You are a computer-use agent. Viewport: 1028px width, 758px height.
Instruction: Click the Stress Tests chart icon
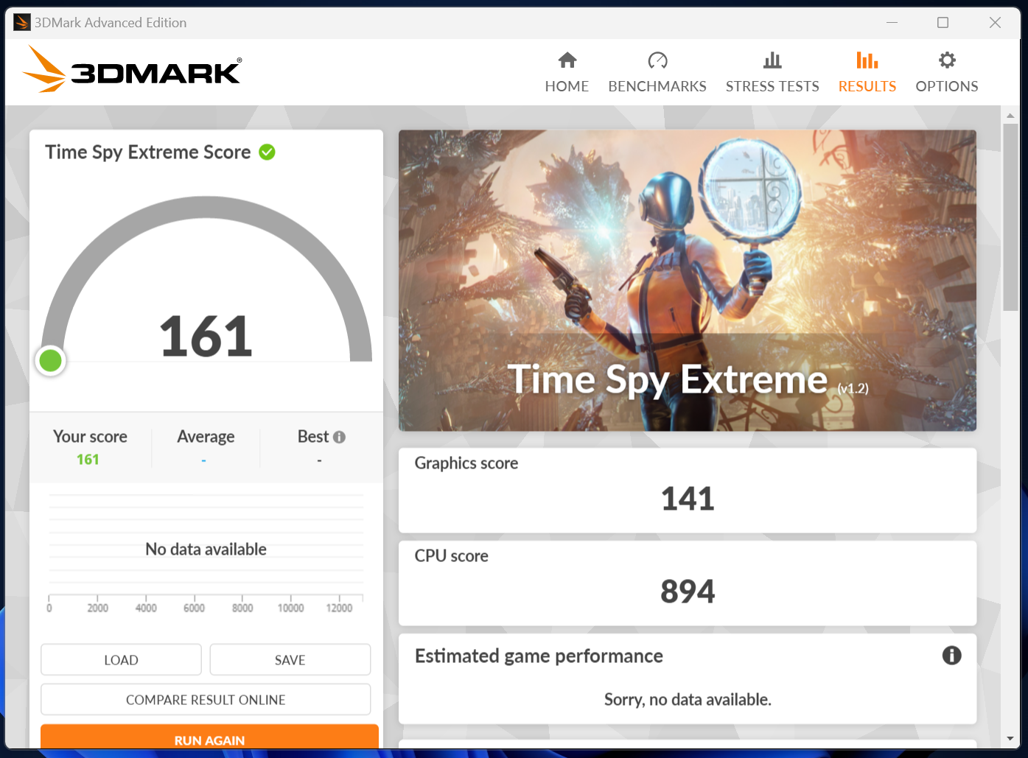click(772, 60)
